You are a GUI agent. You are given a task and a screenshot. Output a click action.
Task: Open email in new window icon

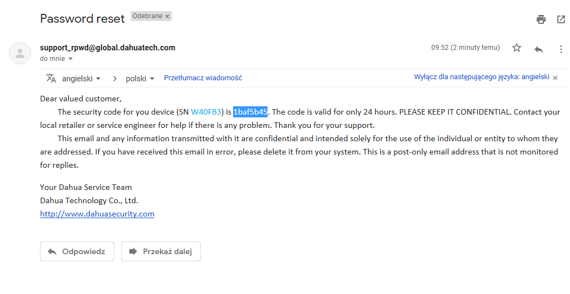tap(561, 19)
